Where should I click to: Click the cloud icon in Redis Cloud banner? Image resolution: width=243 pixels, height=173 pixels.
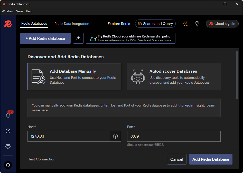tap(93, 39)
